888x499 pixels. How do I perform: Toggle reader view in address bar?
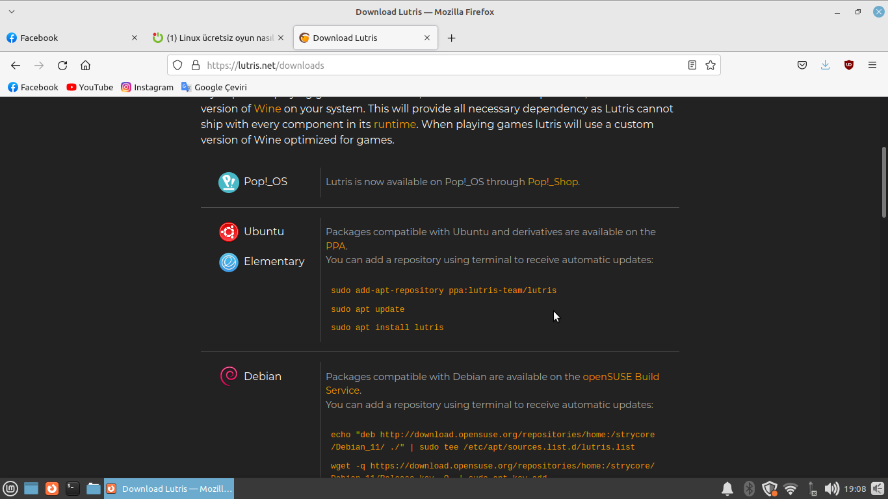point(692,65)
